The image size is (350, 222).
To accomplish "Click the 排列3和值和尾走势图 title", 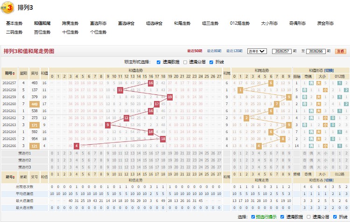I will pos(29,51).
